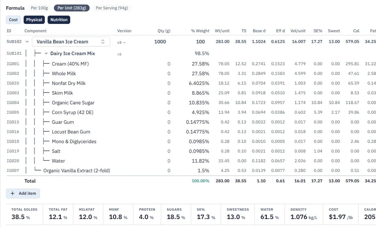Click the Sweetness 13.0% summary card
This screenshot has height=227, width=376.
coord(238,214)
